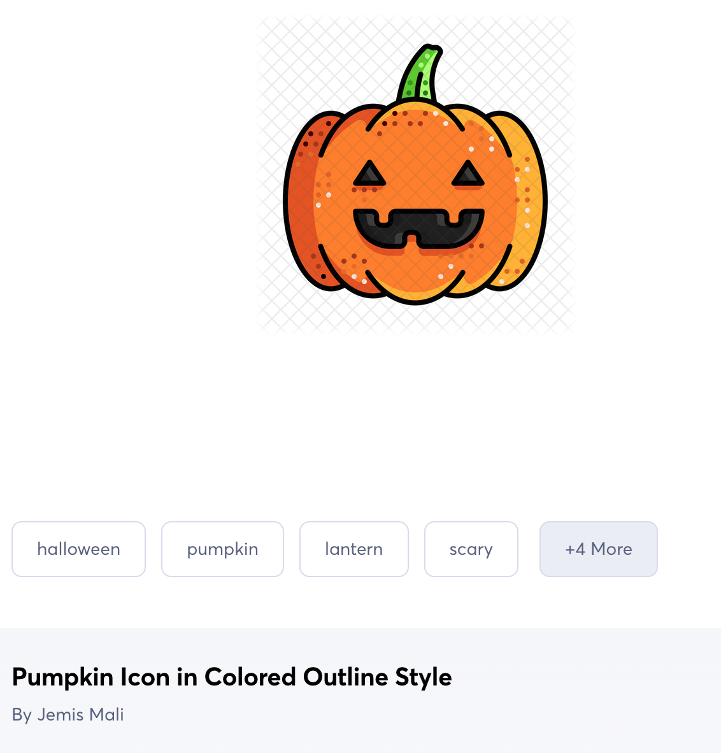Click the "Pumpkin Icon in Colored Outline Style" title
Screen dimensions: 721x753
coord(232,677)
